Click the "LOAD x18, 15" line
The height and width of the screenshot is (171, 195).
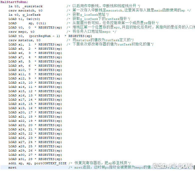pyautogui.click(x=35, y=104)
